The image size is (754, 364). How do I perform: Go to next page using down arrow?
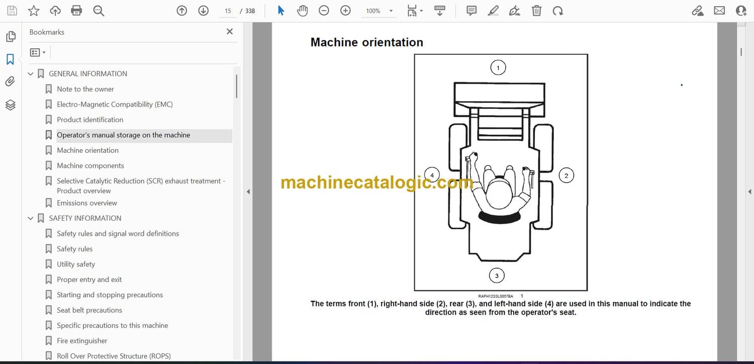[203, 11]
